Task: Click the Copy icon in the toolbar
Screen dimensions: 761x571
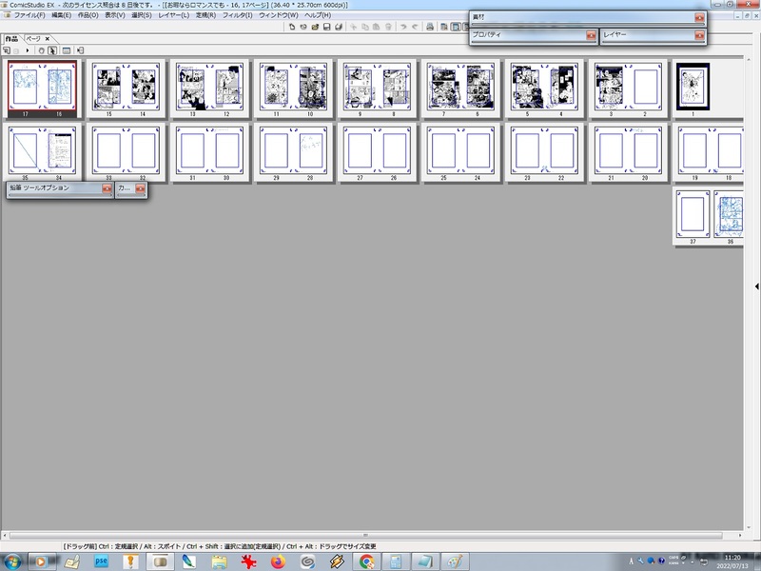Action: (x=365, y=27)
